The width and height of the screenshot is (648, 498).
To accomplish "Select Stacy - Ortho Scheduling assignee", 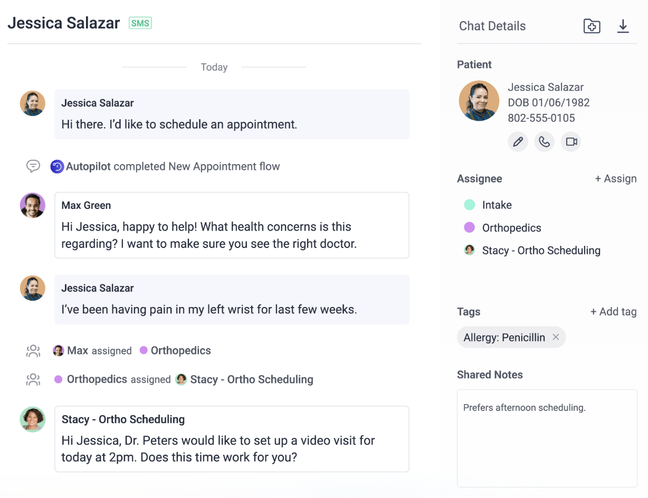I will coord(540,251).
